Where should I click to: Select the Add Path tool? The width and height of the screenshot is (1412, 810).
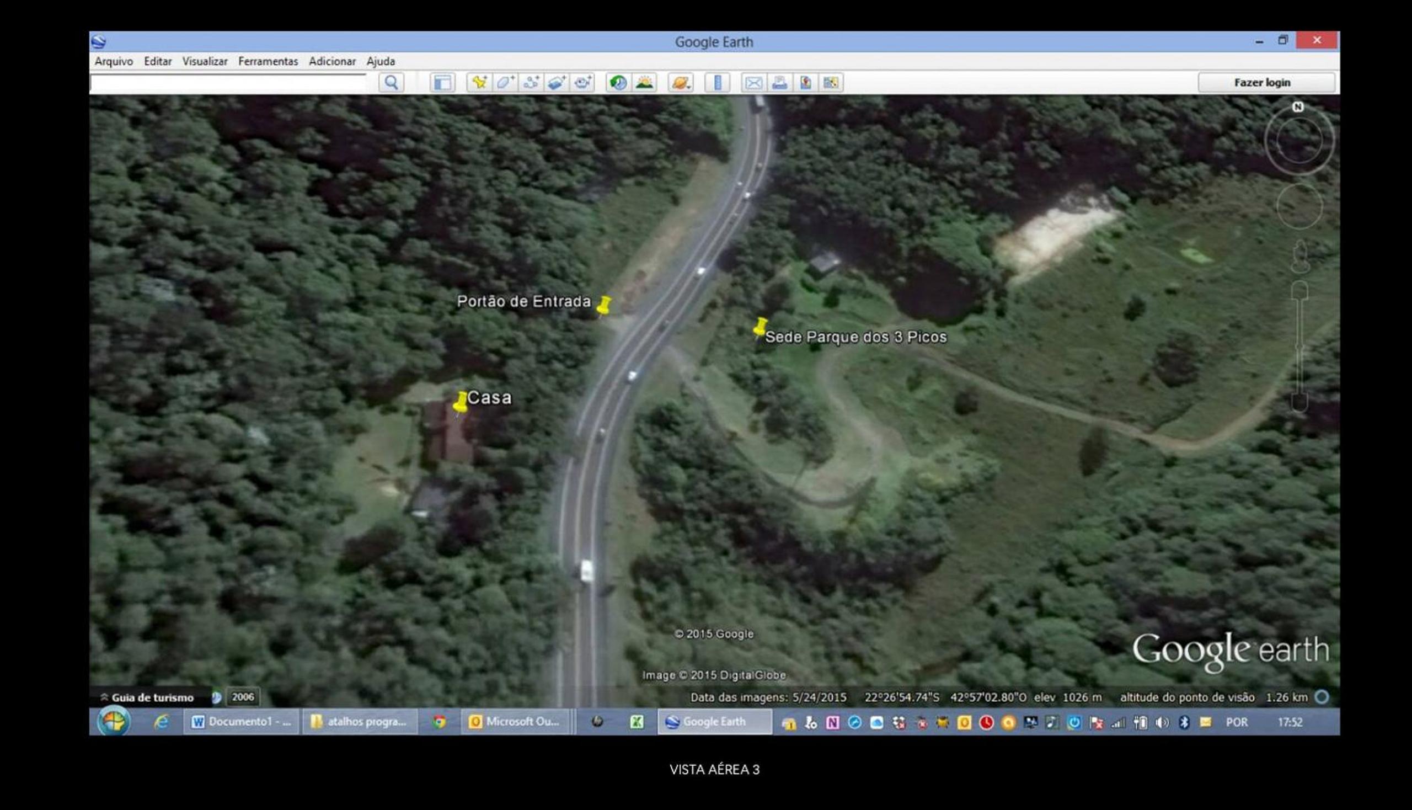531,83
